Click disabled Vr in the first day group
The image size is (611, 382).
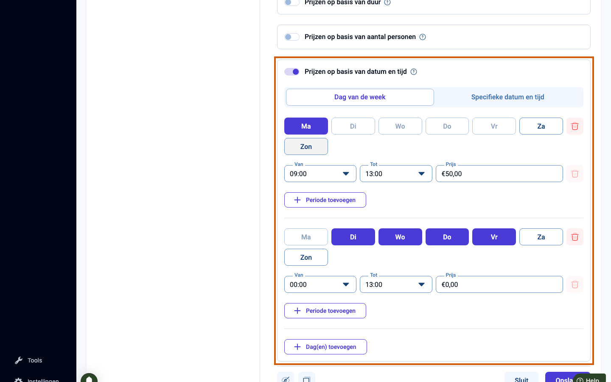coord(494,126)
